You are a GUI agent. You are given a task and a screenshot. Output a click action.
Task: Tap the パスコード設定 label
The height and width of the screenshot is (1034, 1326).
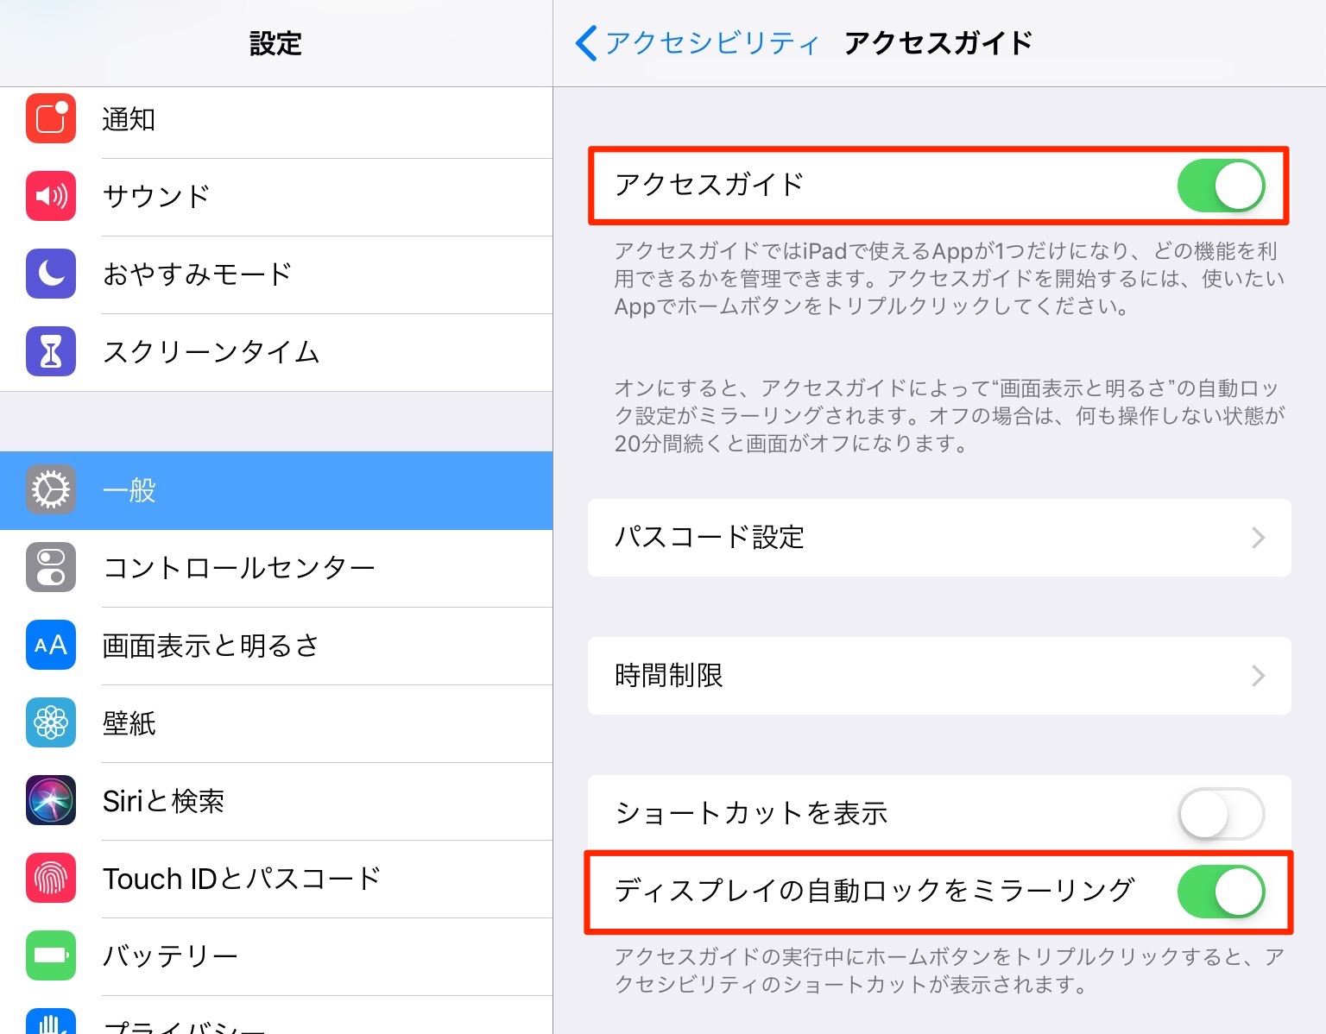709,537
